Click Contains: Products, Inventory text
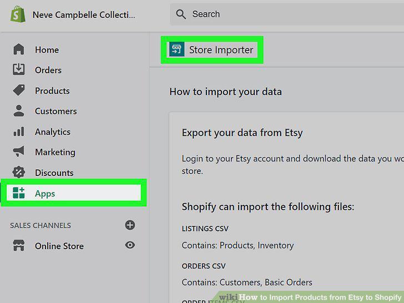Viewport: 404px width, 303px height. pyautogui.click(x=238, y=245)
